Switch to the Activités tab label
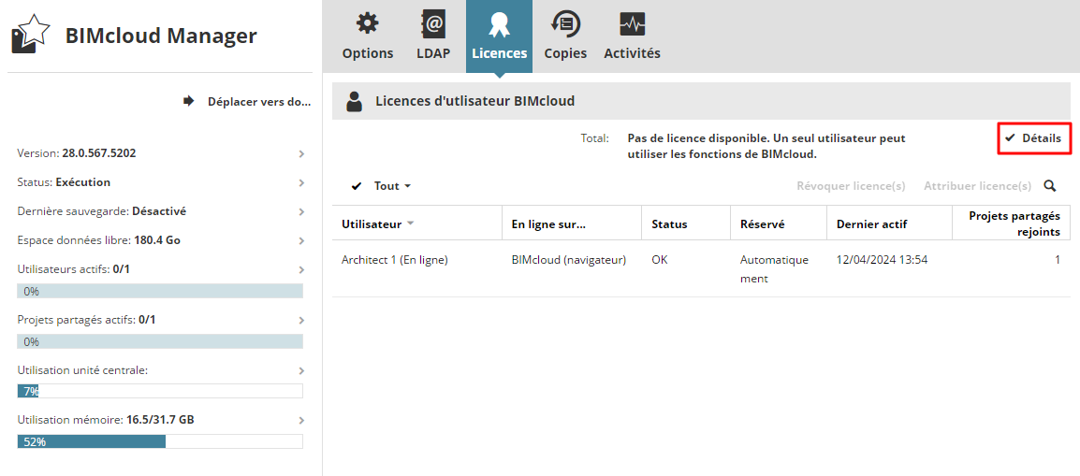This screenshot has height=476, width=1080. [x=633, y=53]
